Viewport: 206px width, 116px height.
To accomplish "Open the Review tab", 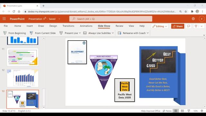I will (x=119, y=26).
